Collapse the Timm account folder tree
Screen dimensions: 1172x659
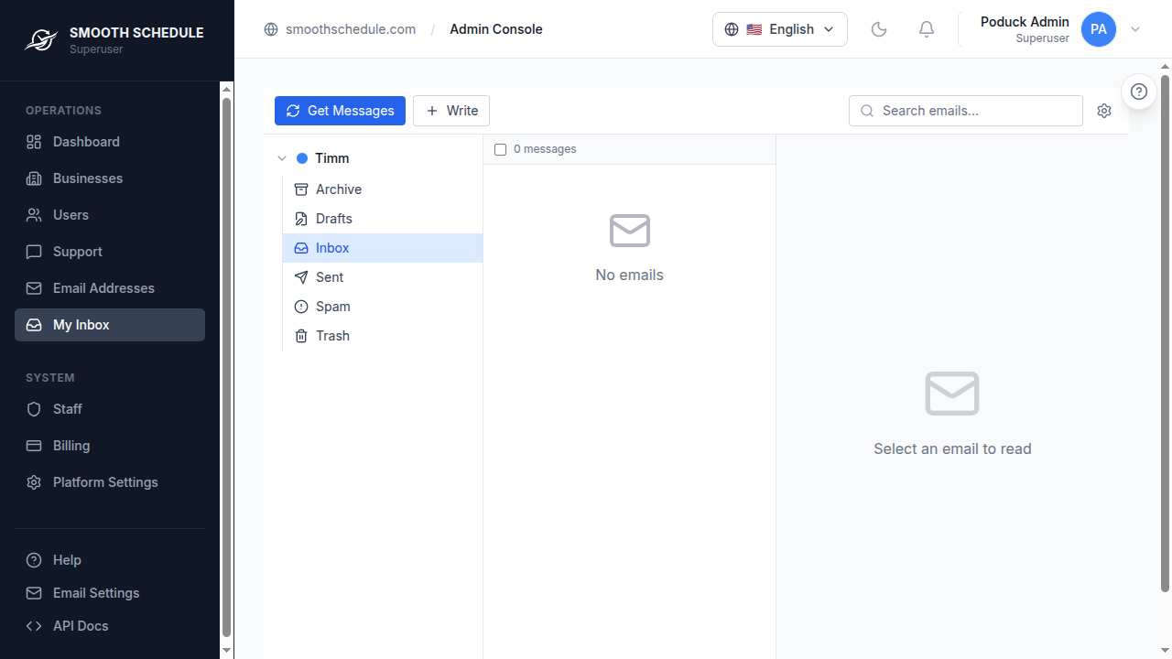282,158
